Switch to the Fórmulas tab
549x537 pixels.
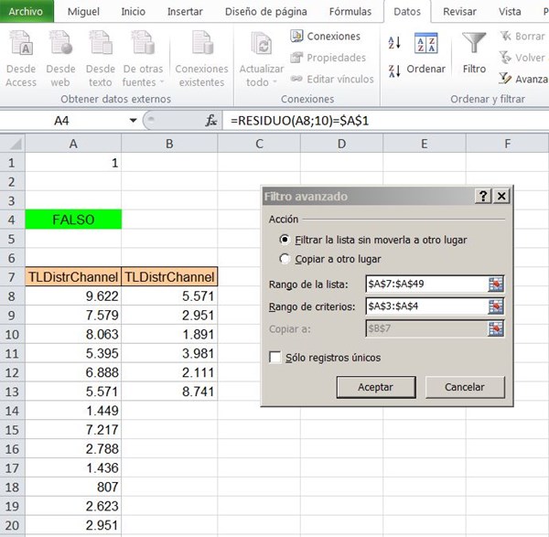click(350, 12)
